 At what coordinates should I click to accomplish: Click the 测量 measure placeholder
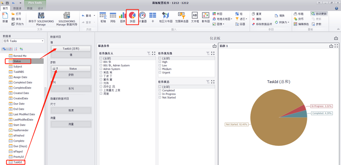[71, 124]
